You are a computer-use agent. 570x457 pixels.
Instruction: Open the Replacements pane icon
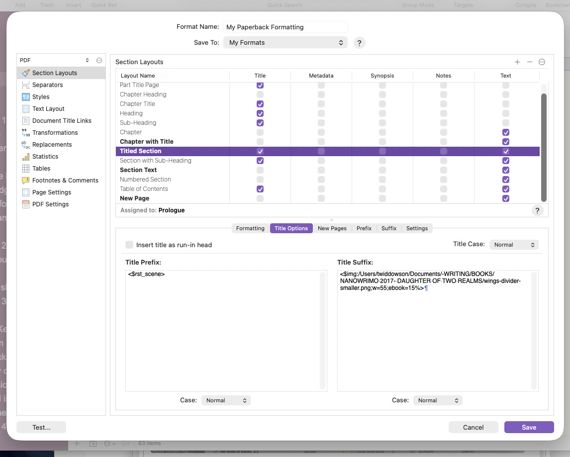[x=26, y=145]
